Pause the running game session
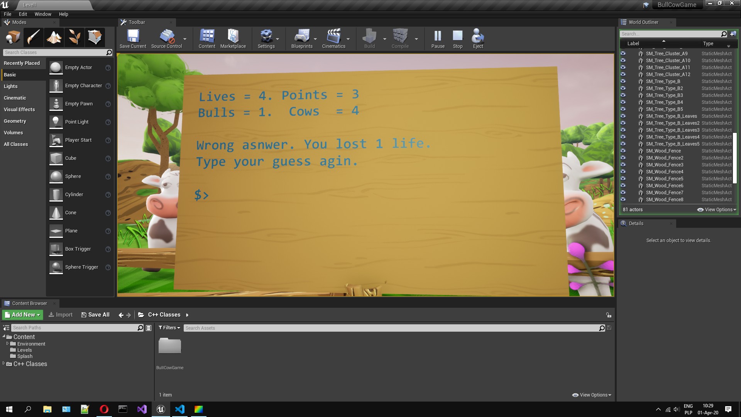 (438, 38)
